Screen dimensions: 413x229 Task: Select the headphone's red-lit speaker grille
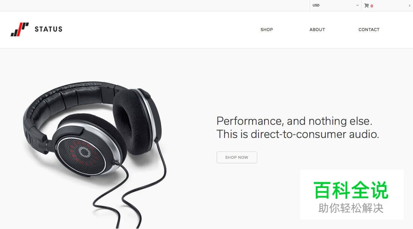coord(81,155)
